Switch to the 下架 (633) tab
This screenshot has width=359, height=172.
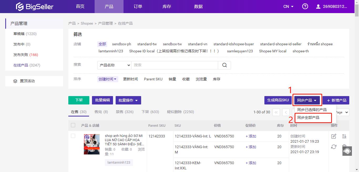pyautogui.click(x=150, y=112)
